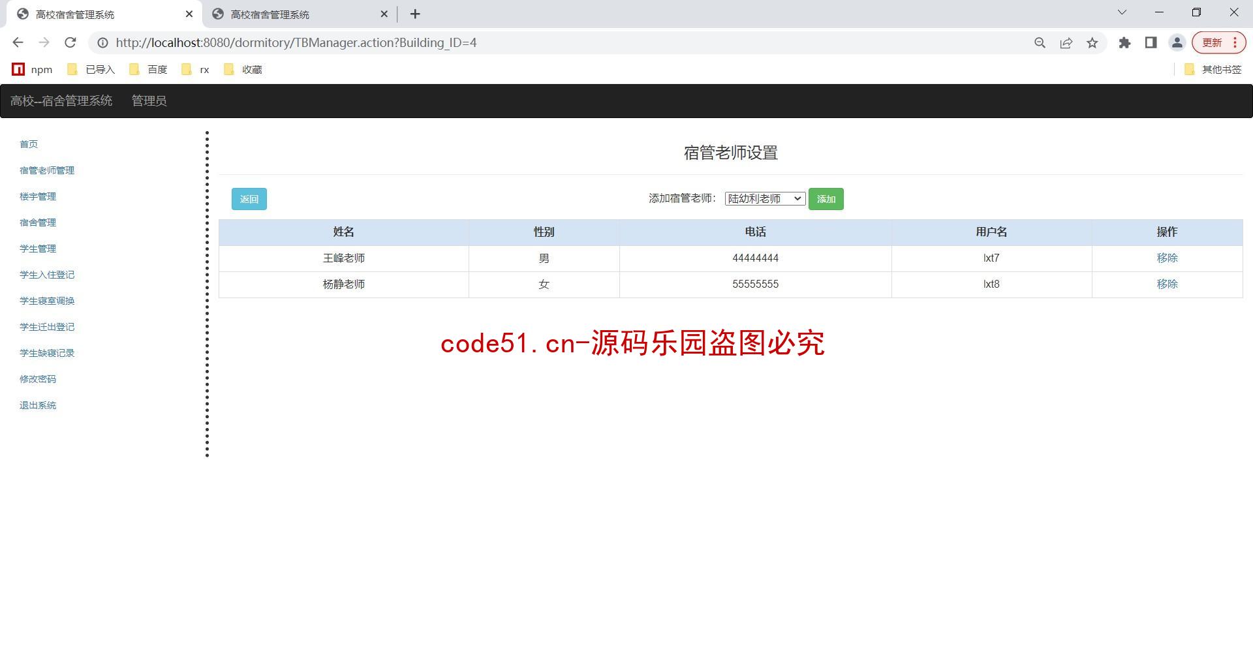The image size is (1253, 672).
Task: Click the browser forward arrow
Action: click(x=44, y=42)
